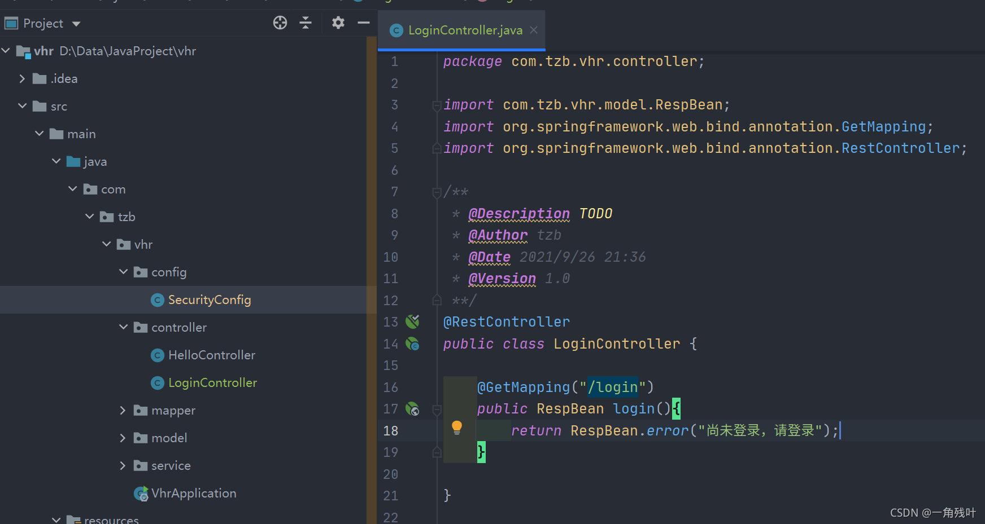Open VhrApplication class

(194, 493)
